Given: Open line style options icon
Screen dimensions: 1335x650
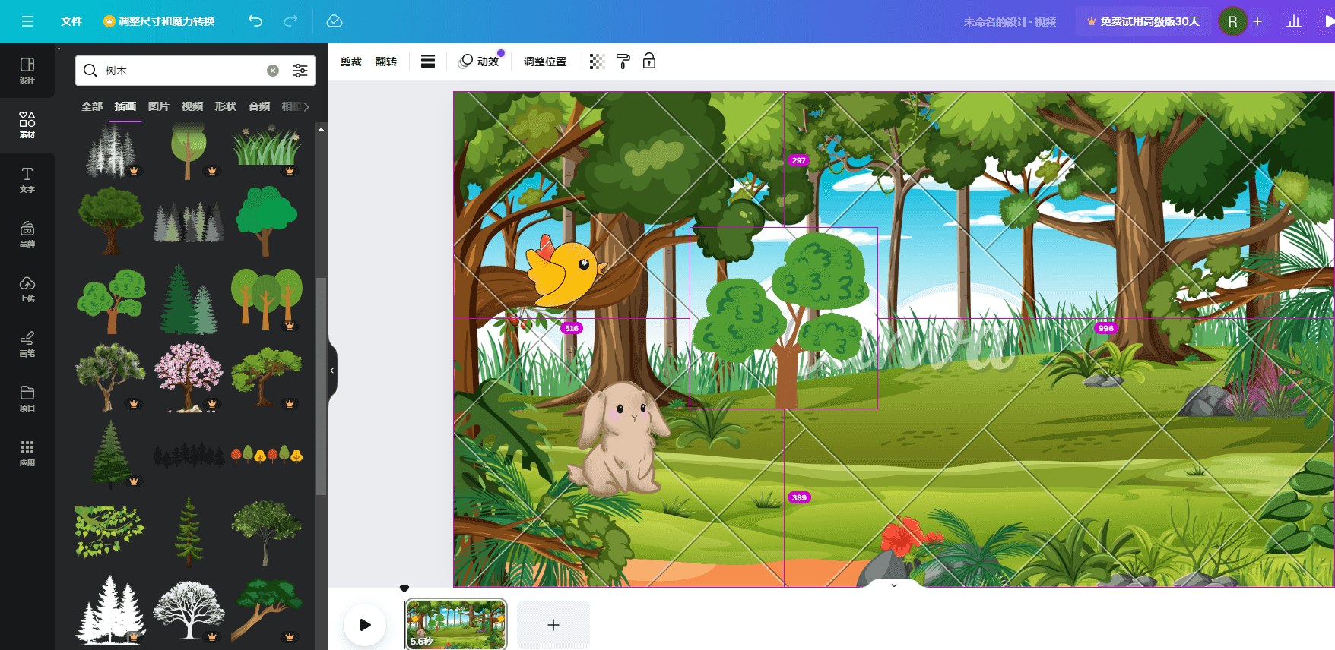Looking at the screenshot, I should (x=428, y=62).
